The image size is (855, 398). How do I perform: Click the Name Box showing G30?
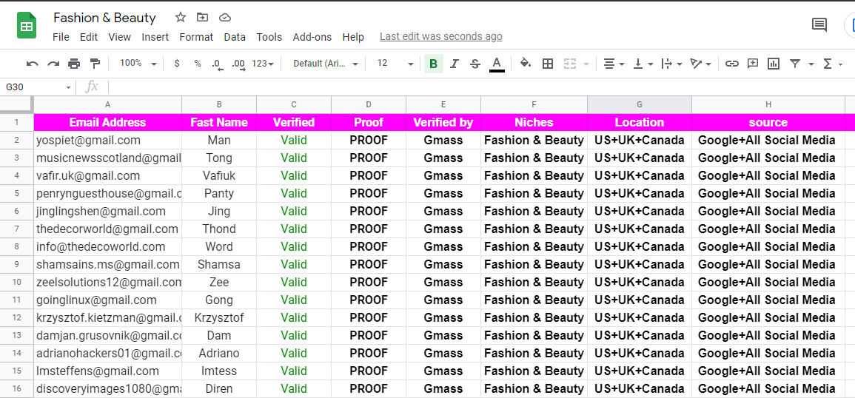tap(37, 87)
